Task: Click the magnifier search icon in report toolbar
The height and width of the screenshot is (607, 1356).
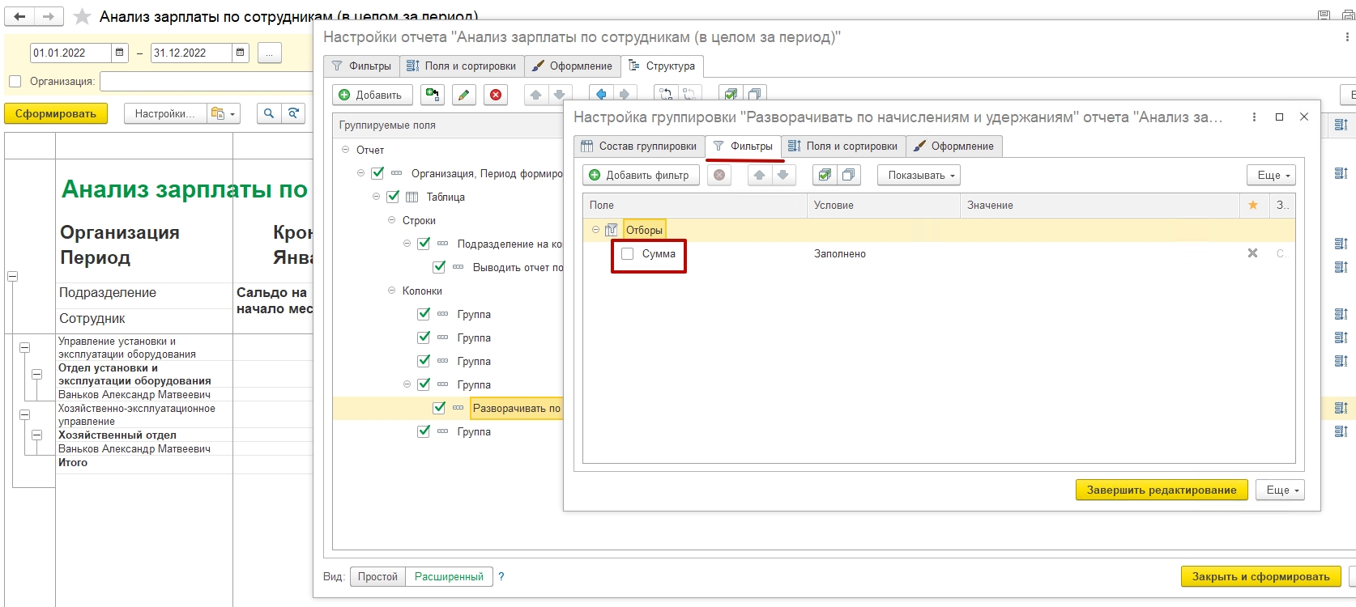Action: click(269, 114)
